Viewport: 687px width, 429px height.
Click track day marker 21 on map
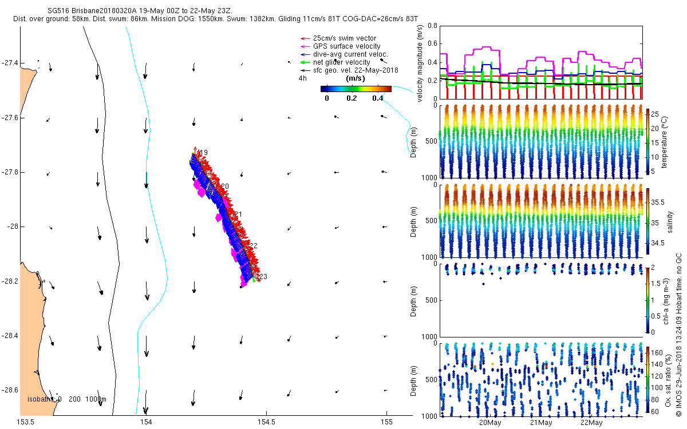[238, 214]
